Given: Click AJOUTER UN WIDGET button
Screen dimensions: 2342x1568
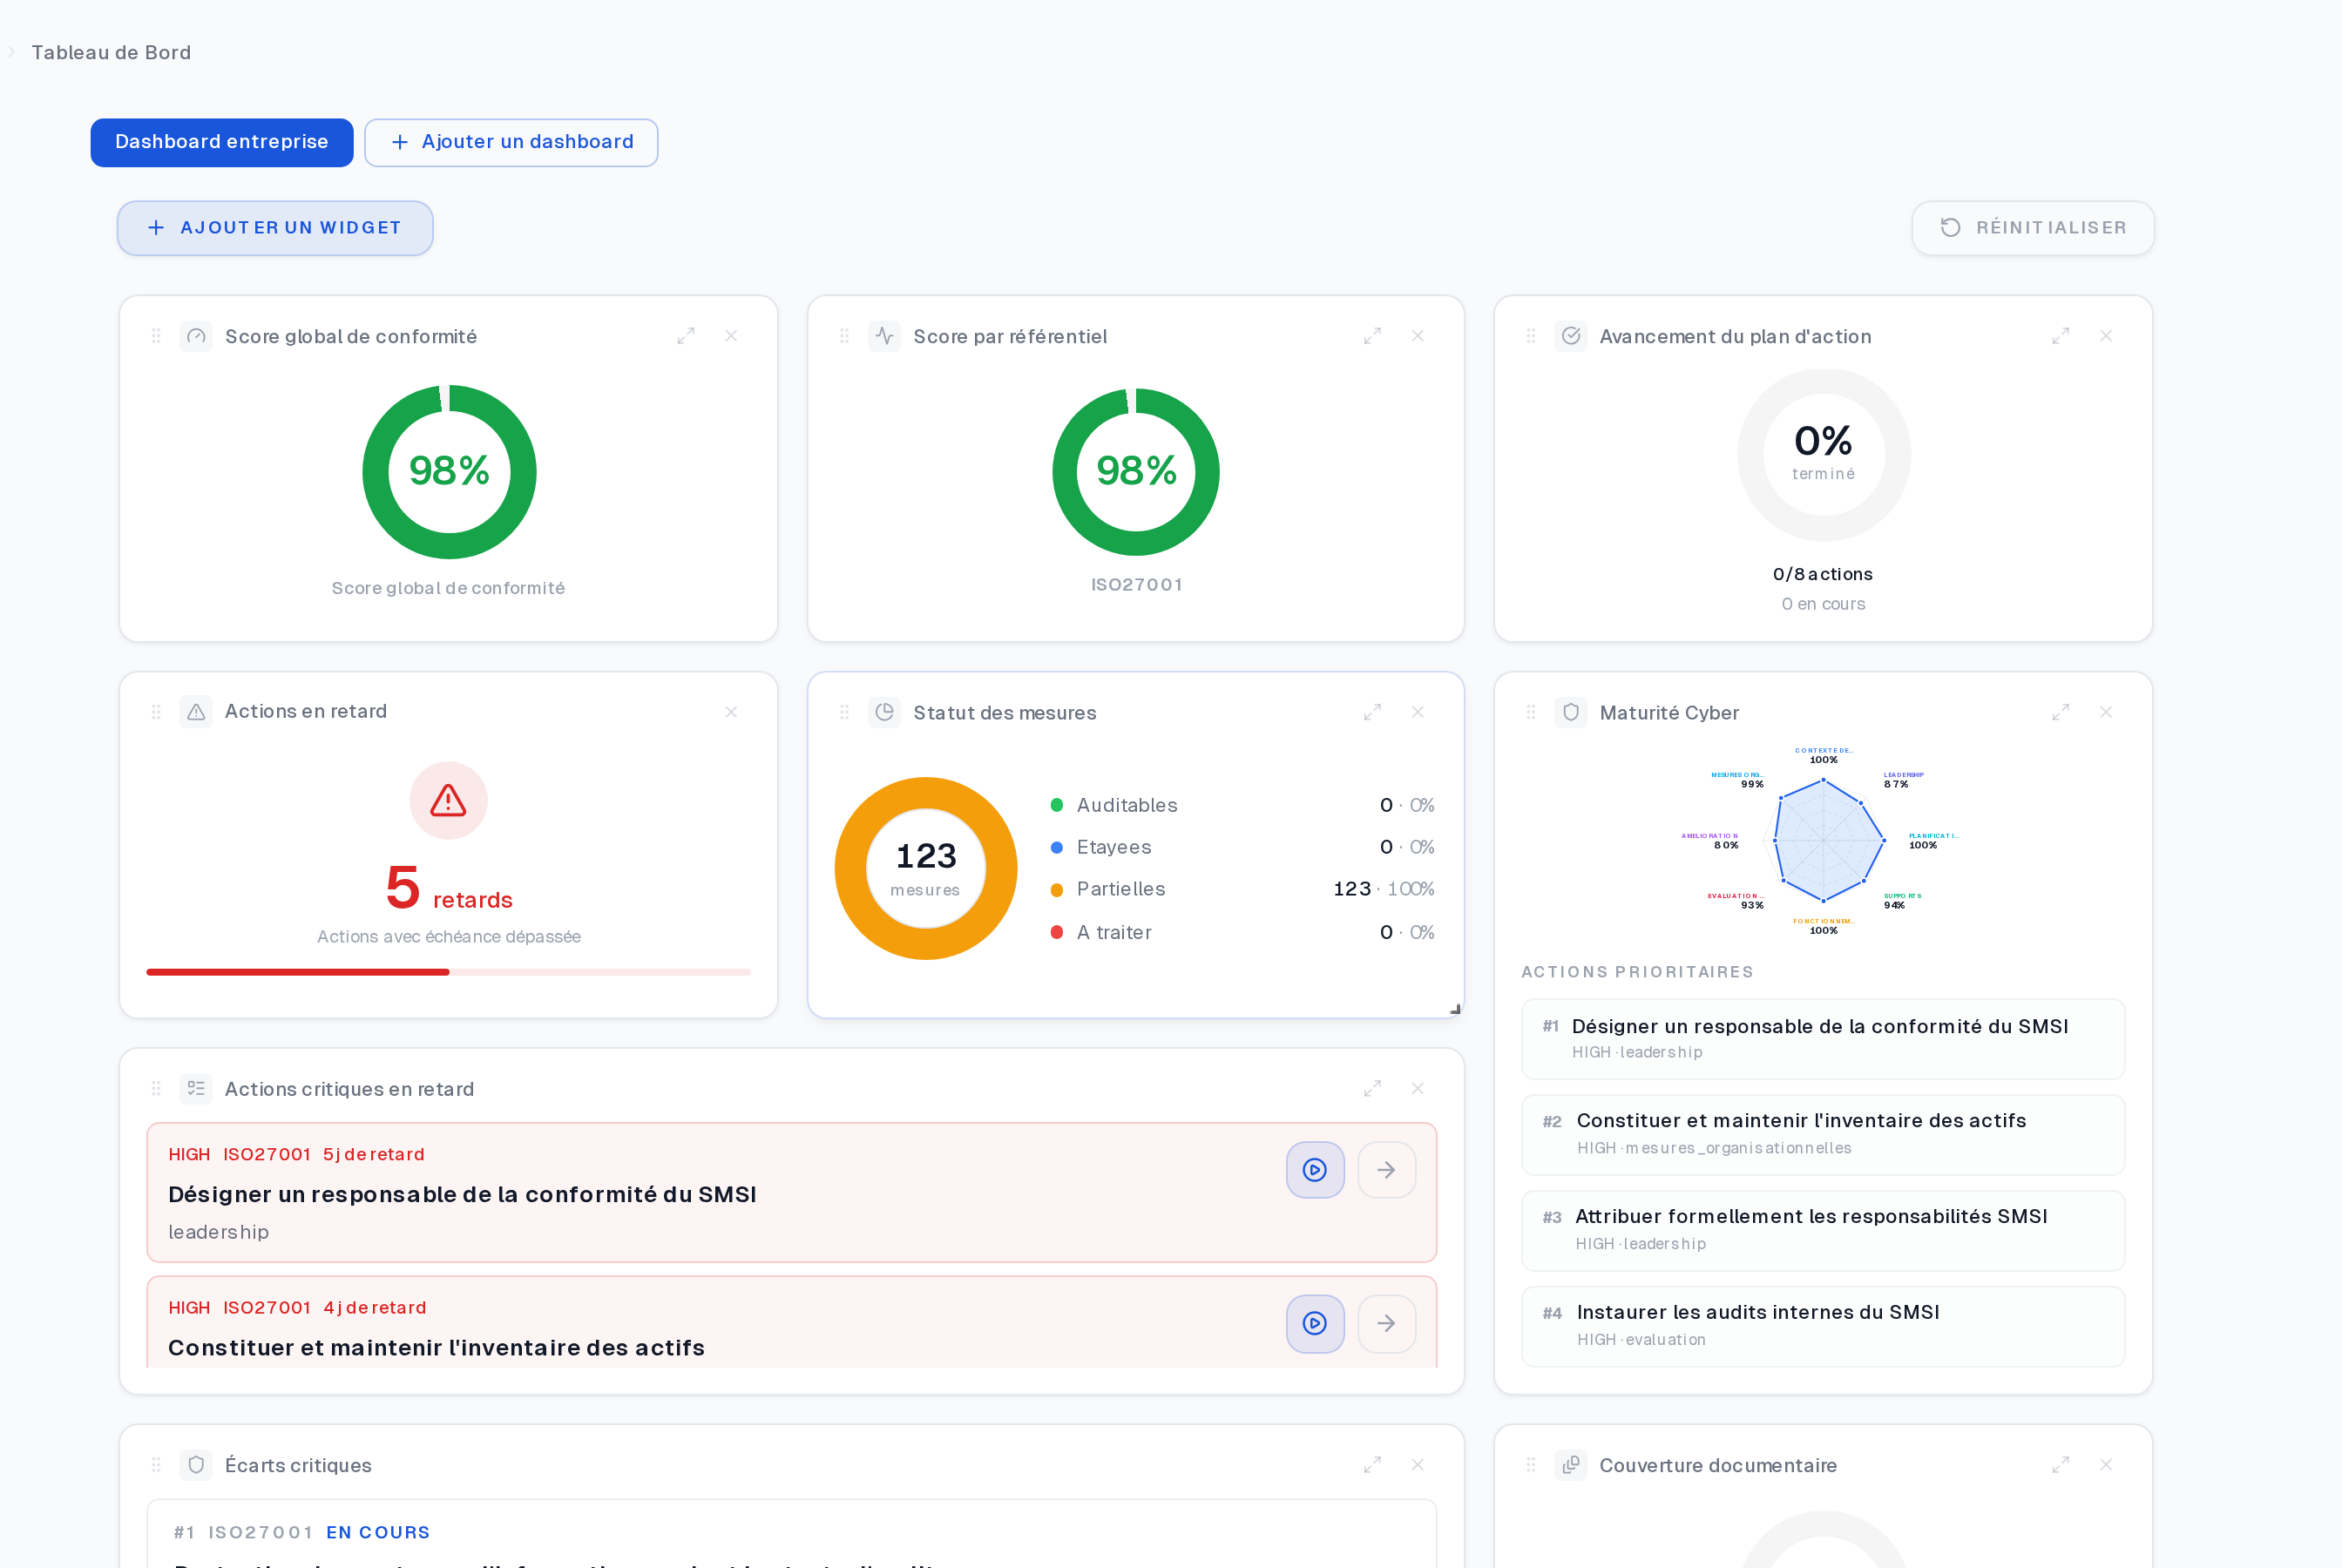Looking at the screenshot, I should (275, 228).
